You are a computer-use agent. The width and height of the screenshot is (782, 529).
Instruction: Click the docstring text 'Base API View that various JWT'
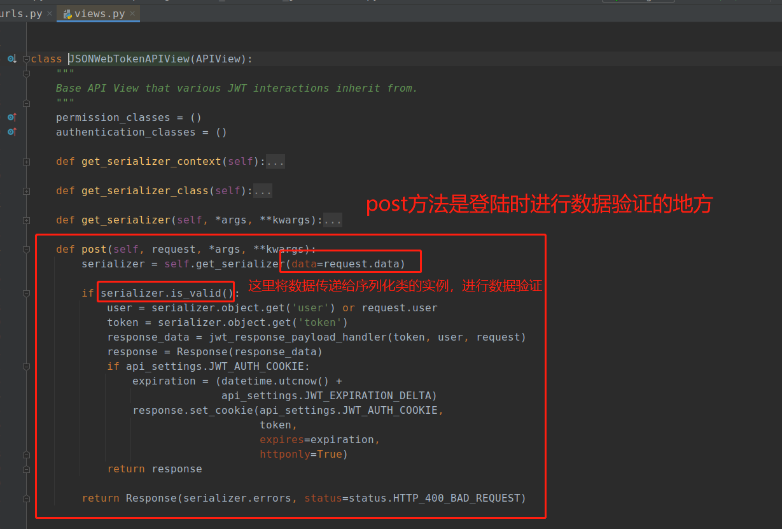(x=151, y=88)
